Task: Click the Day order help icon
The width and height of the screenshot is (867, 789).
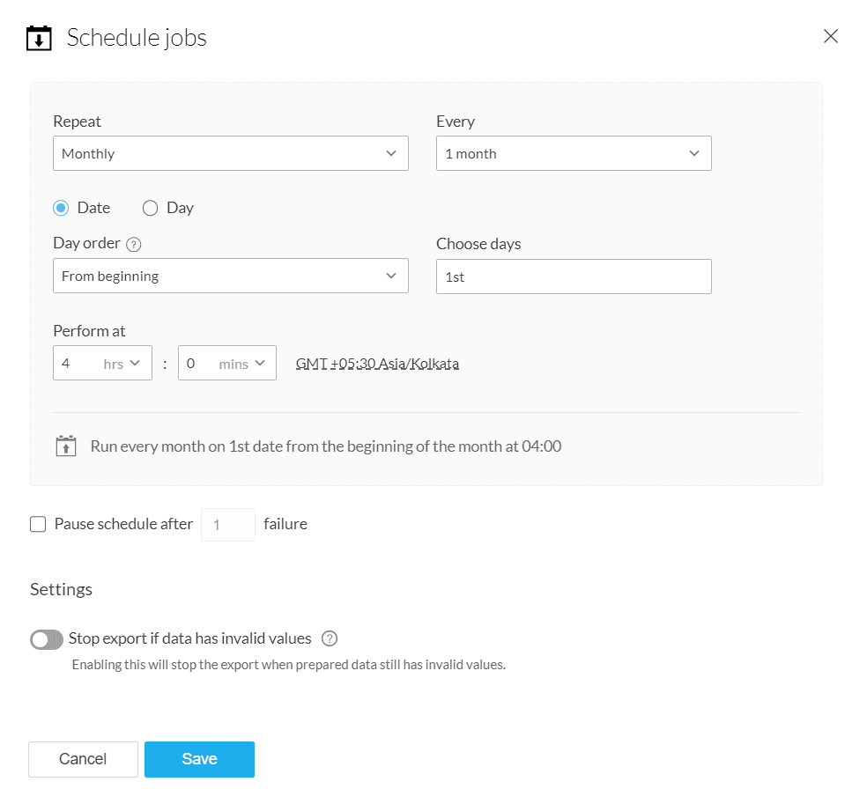Action: click(134, 245)
